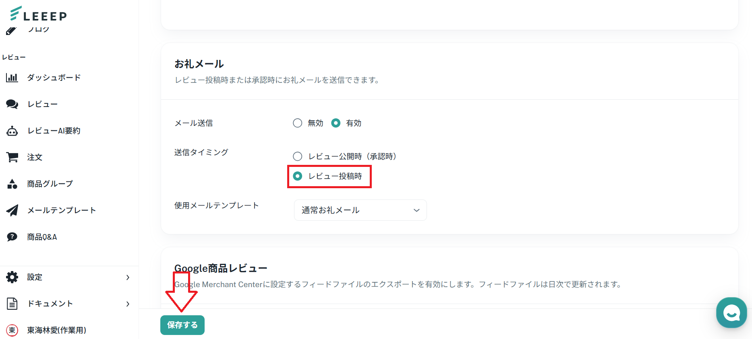Expand the 設定 menu chevron
This screenshot has height=339, width=752.
point(128,277)
